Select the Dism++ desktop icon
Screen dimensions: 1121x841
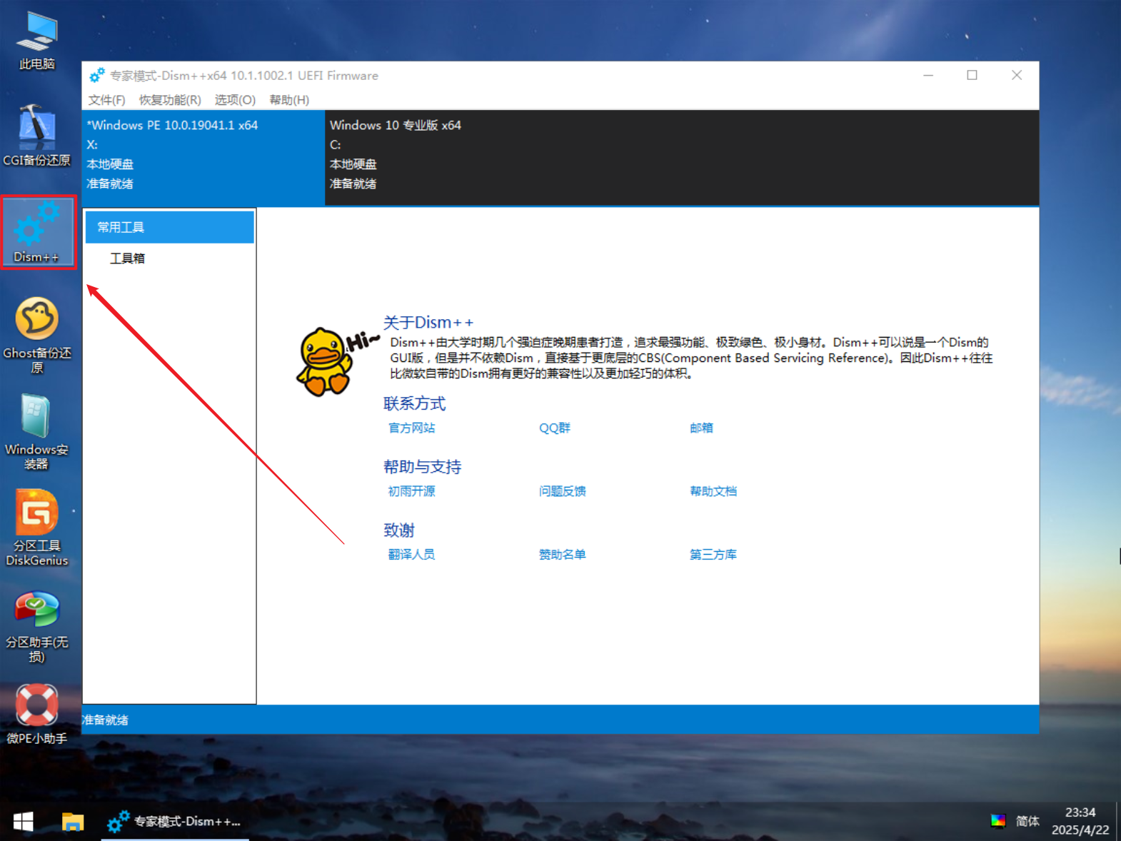[37, 232]
